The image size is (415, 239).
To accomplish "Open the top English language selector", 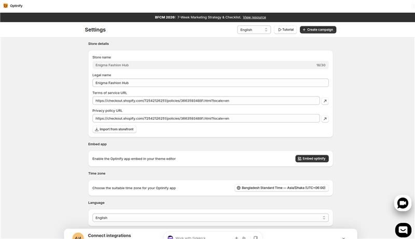I will [254, 30].
